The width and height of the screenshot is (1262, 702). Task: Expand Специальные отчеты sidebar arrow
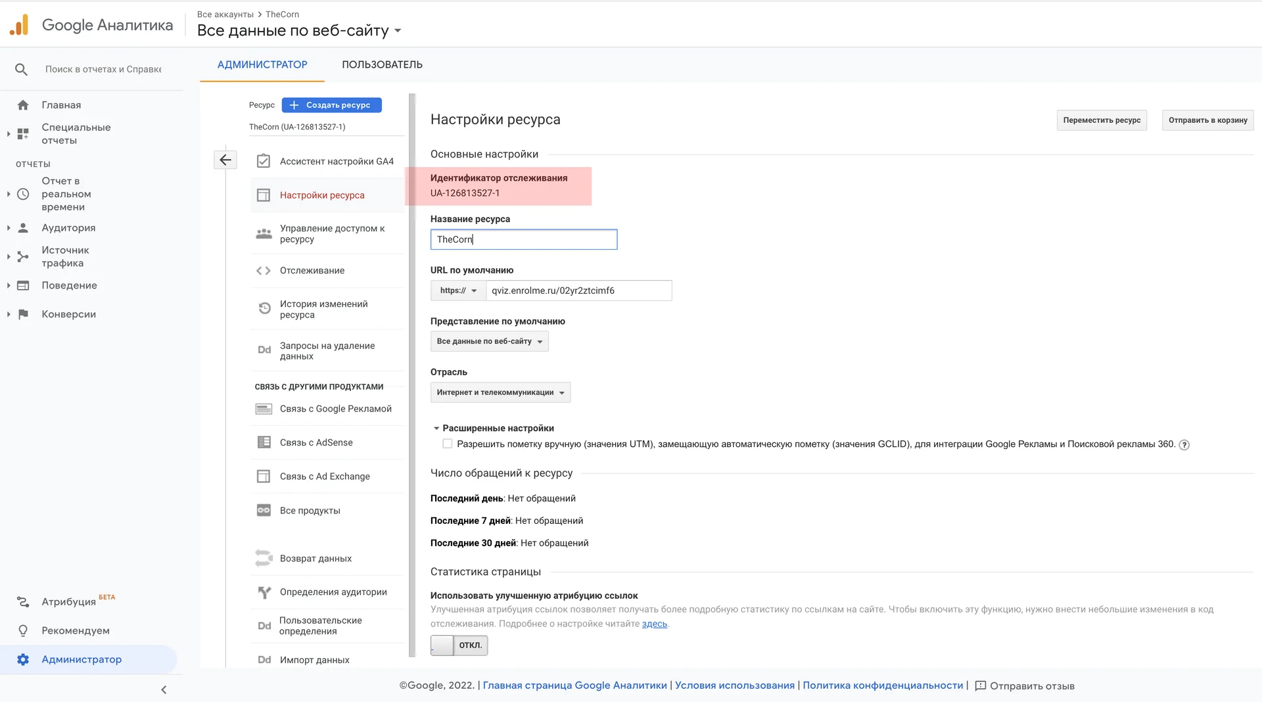pyautogui.click(x=9, y=133)
